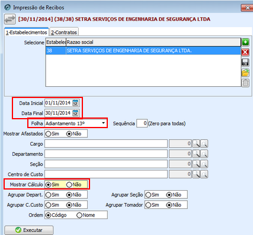Screen dimensions: 253x235
Task: Choose Código in Ordem option
Action: point(48,216)
